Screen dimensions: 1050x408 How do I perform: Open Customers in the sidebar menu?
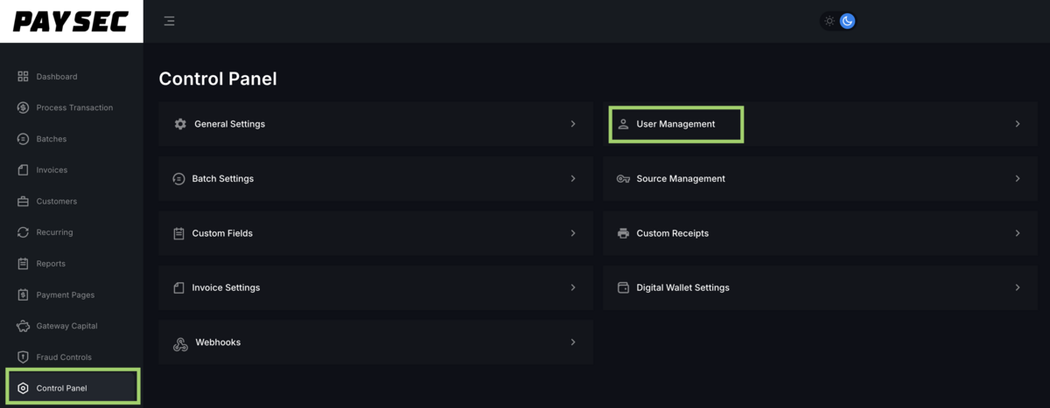[56, 202]
